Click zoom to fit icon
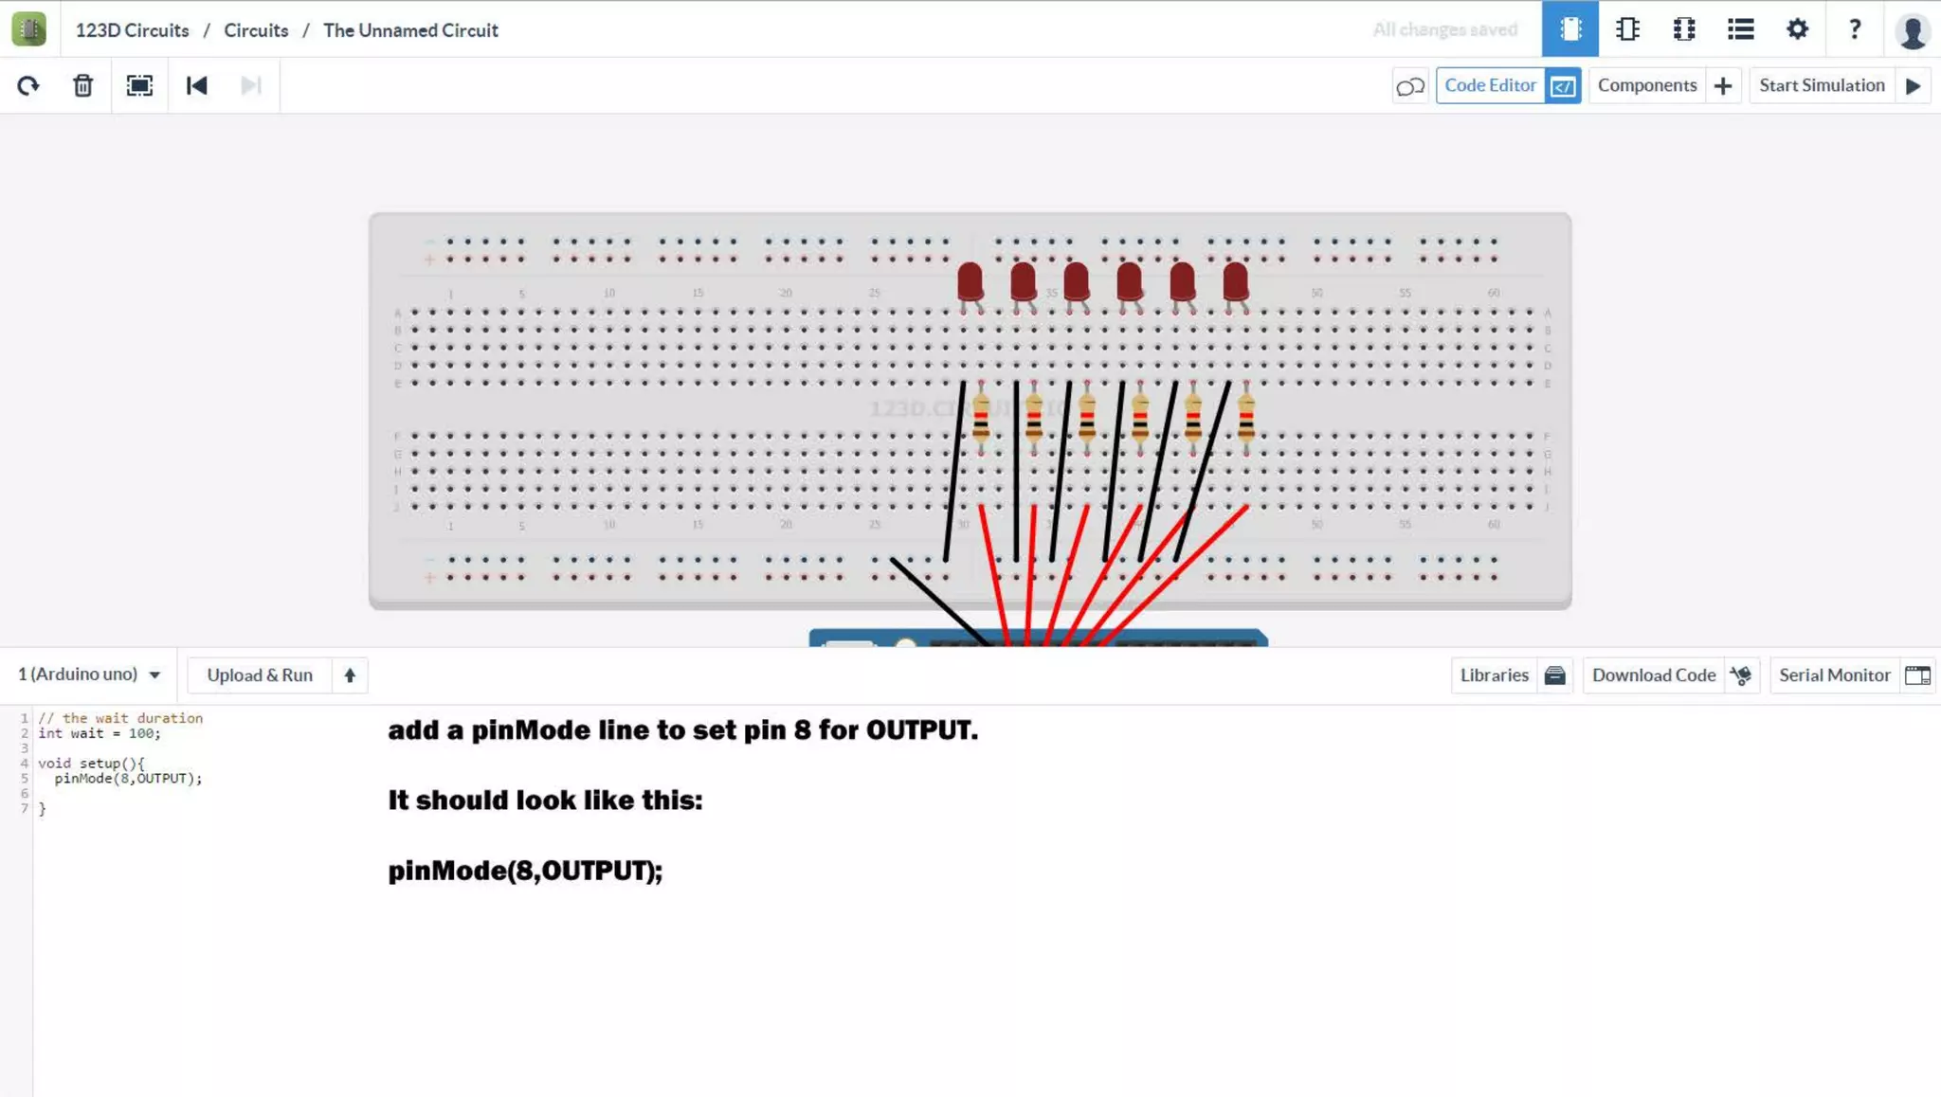This screenshot has height=1097, width=1941. tap(139, 85)
